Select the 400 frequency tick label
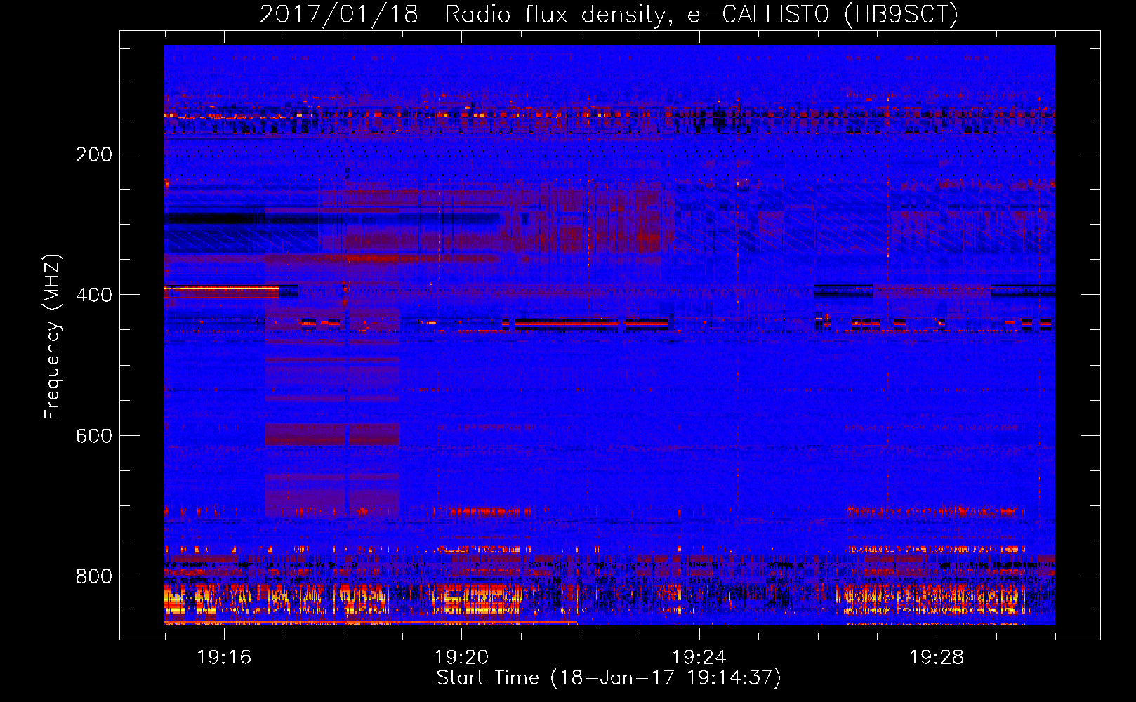 pos(94,295)
